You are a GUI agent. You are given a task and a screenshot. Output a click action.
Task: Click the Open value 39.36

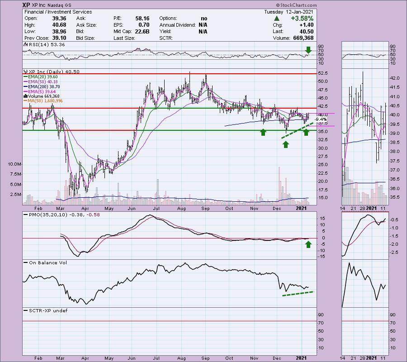click(x=59, y=19)
